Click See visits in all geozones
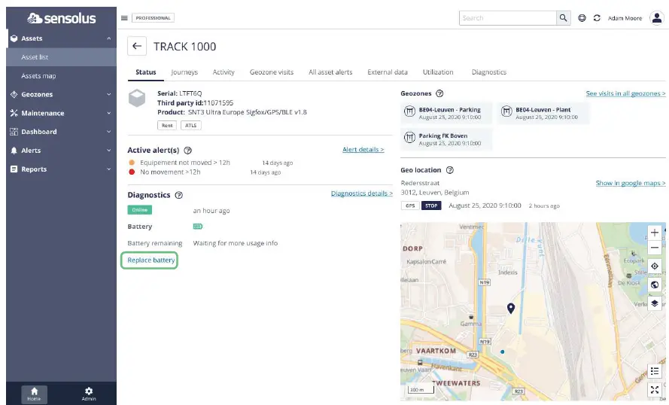 coord(625,93)
